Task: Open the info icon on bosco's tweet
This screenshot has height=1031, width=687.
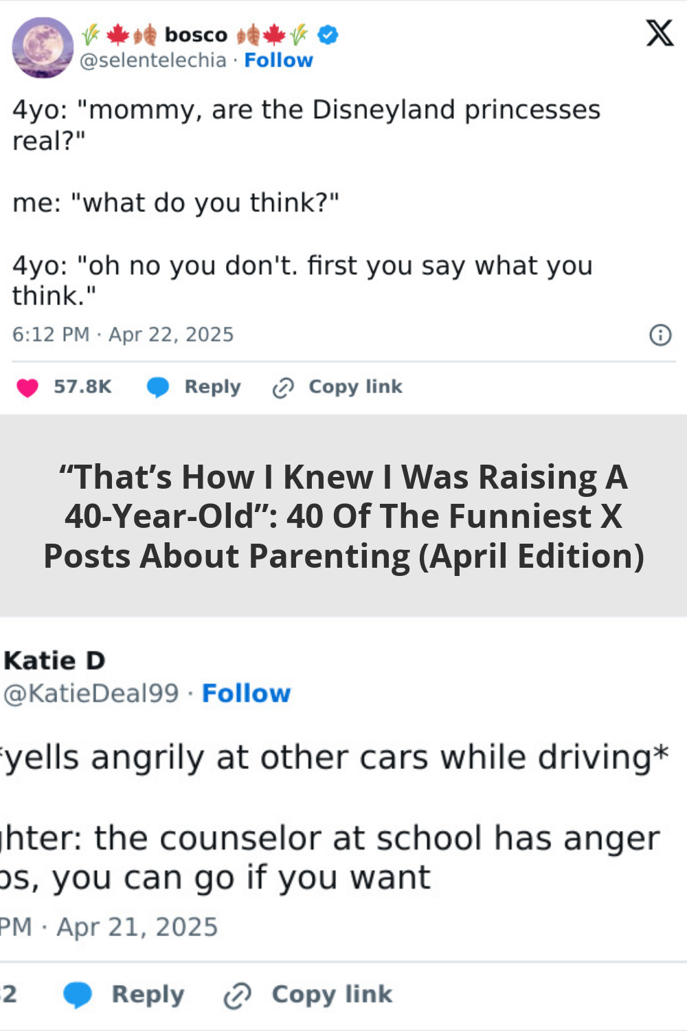Action: pyautogui.click(x=660, y=335)
